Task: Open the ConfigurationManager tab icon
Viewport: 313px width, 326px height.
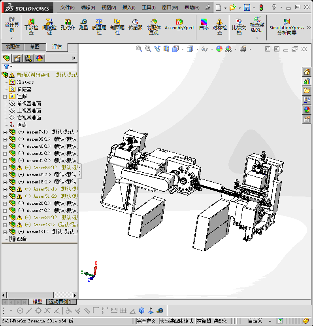Action: (x=28, y=58)
